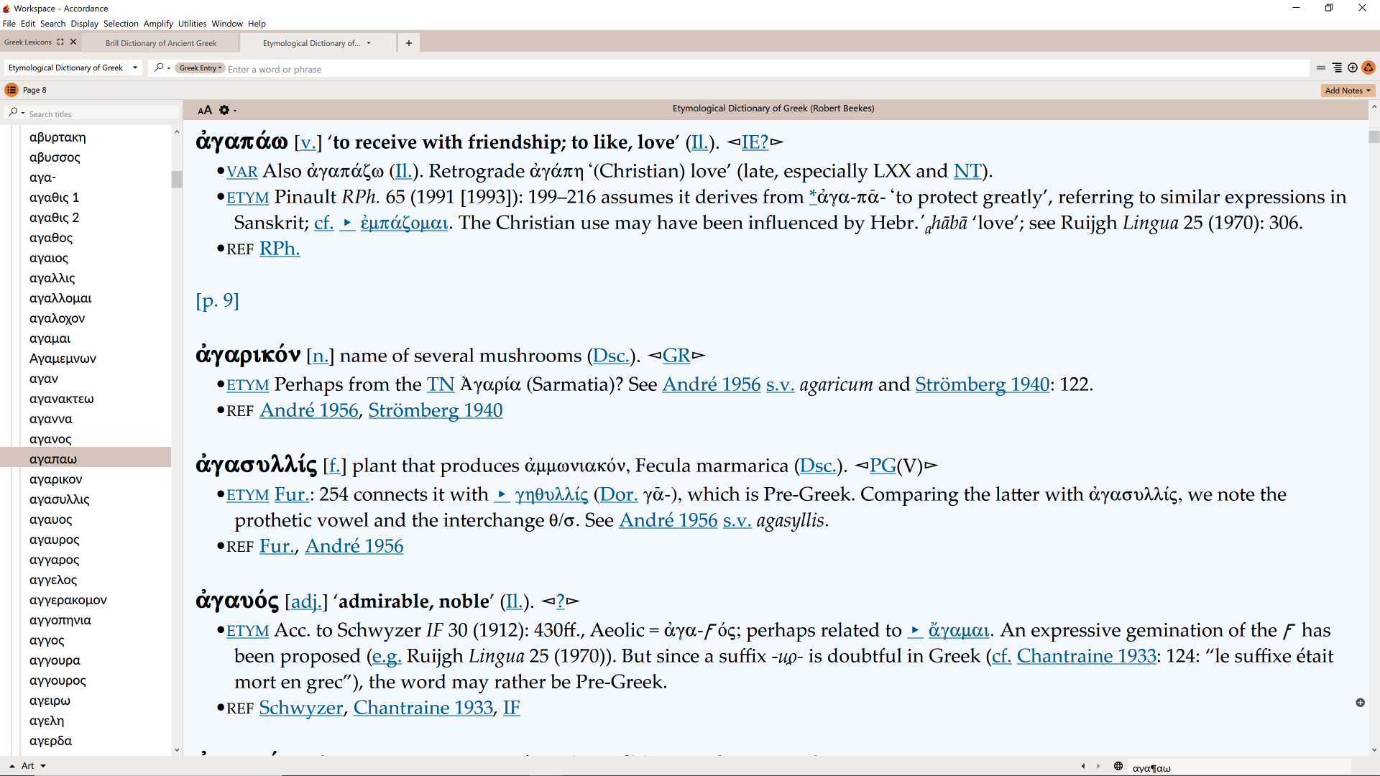Click the indented lines context icon

click(x=1337, y=68)
